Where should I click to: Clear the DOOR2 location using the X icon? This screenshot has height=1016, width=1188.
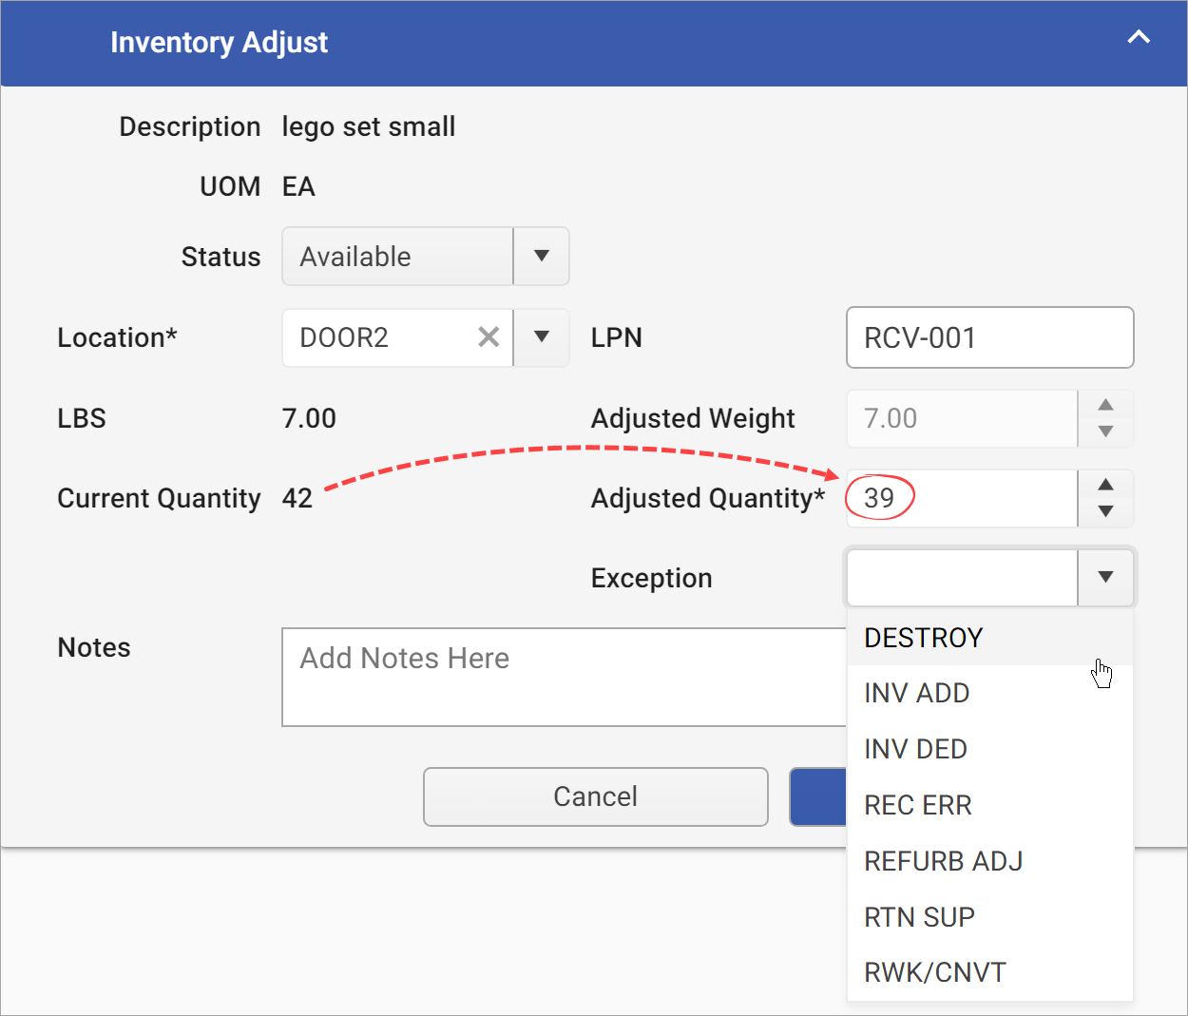coord(489,337)
